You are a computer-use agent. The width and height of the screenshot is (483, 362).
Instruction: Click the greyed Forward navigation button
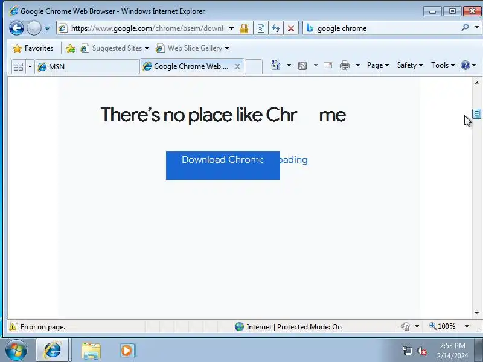(34, 28)
